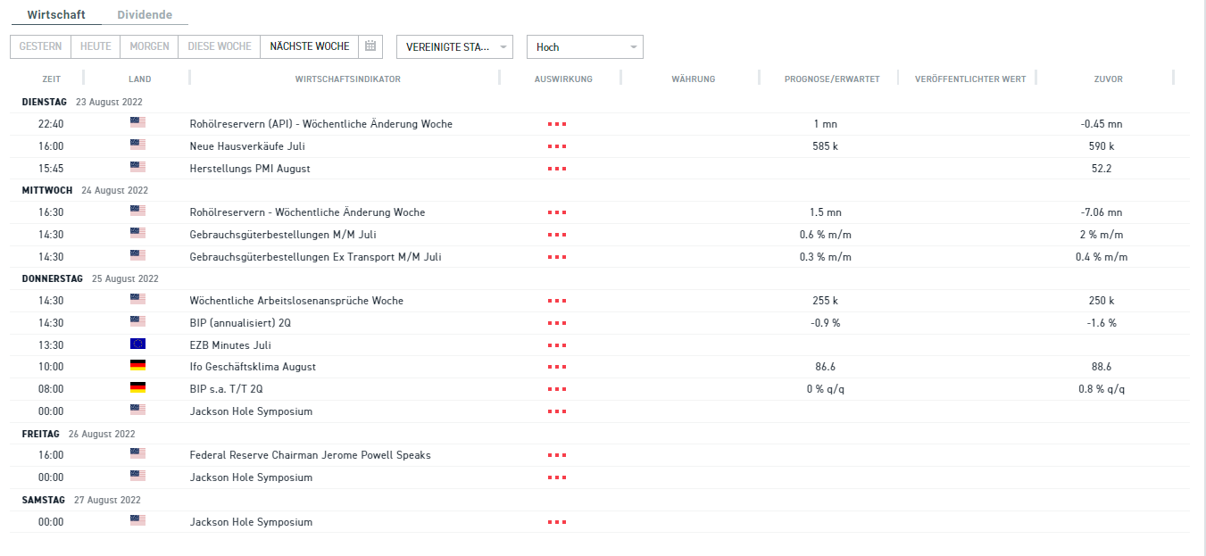Select Federal Reserve Chairman Jerome Powell Speaks
The width and height of the screenshot is (1206, 556).
[311, 455]
